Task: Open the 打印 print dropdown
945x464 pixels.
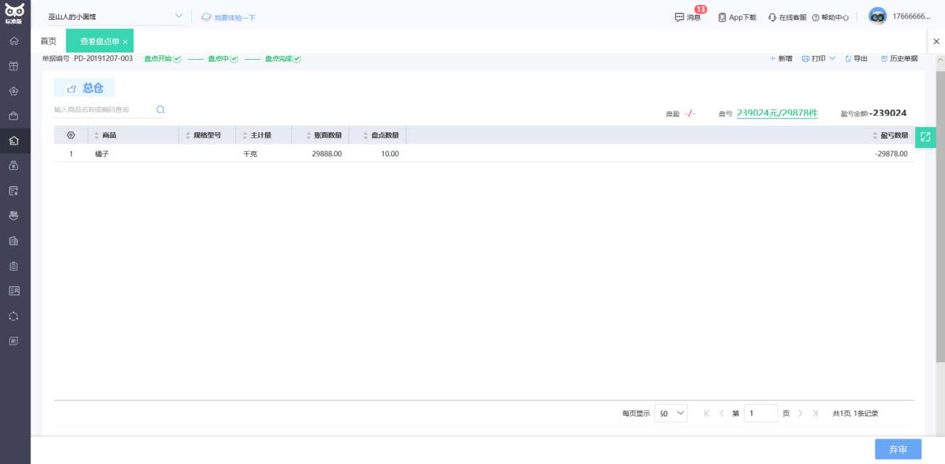Action: point(819,58)
